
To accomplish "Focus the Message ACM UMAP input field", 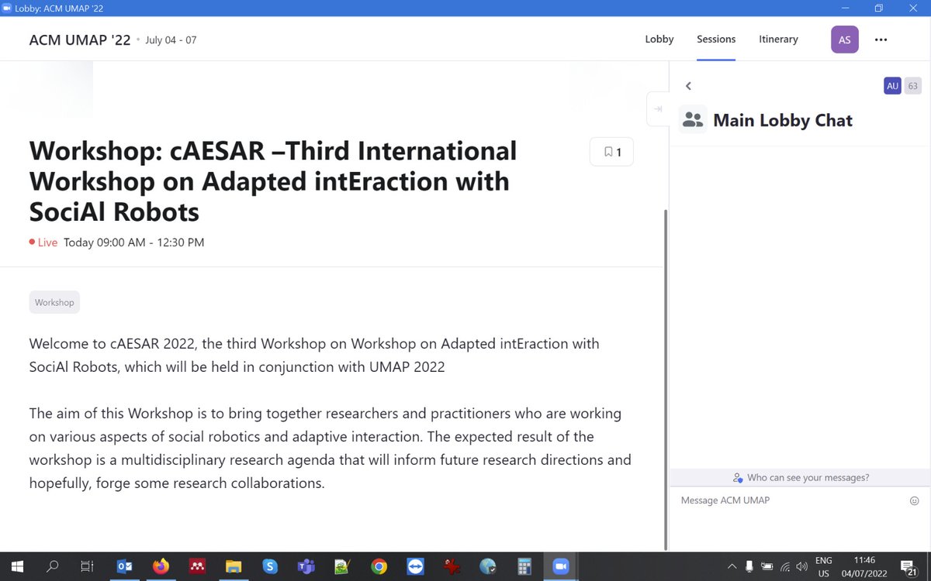I will [791, 500].
